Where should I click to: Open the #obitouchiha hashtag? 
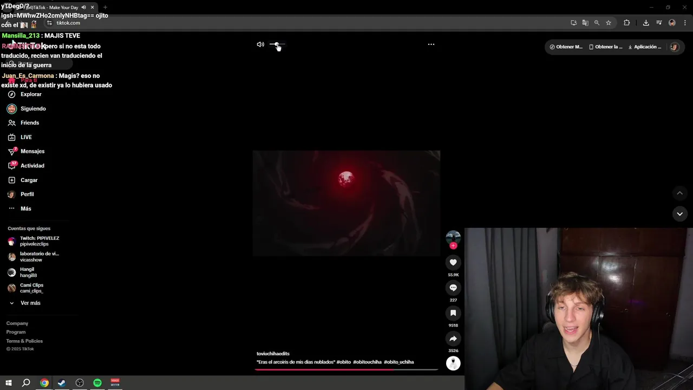(x=367, y=362)
